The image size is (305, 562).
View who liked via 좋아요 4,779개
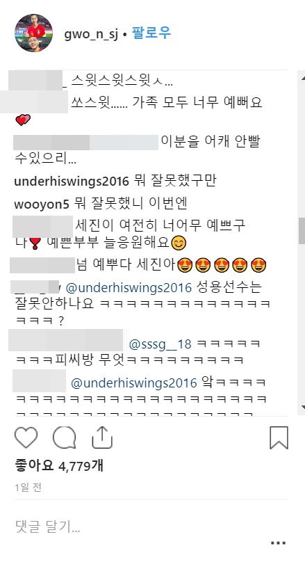(59, 465)
